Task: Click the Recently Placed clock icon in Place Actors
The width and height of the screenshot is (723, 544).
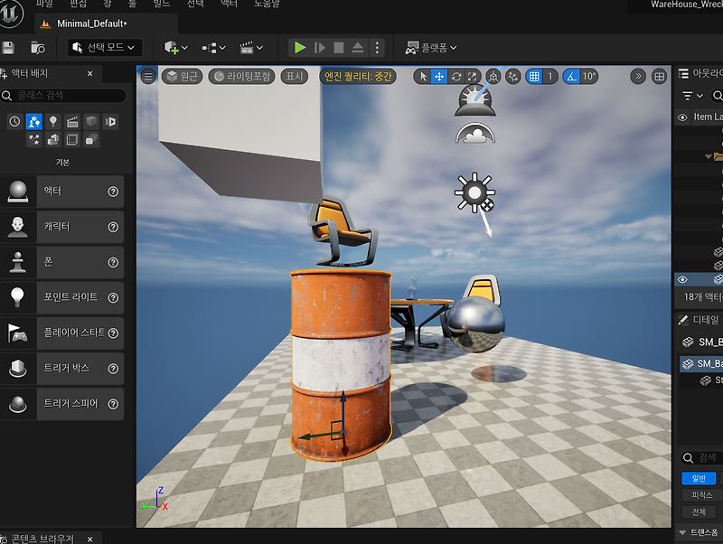Action: point(15,120)
